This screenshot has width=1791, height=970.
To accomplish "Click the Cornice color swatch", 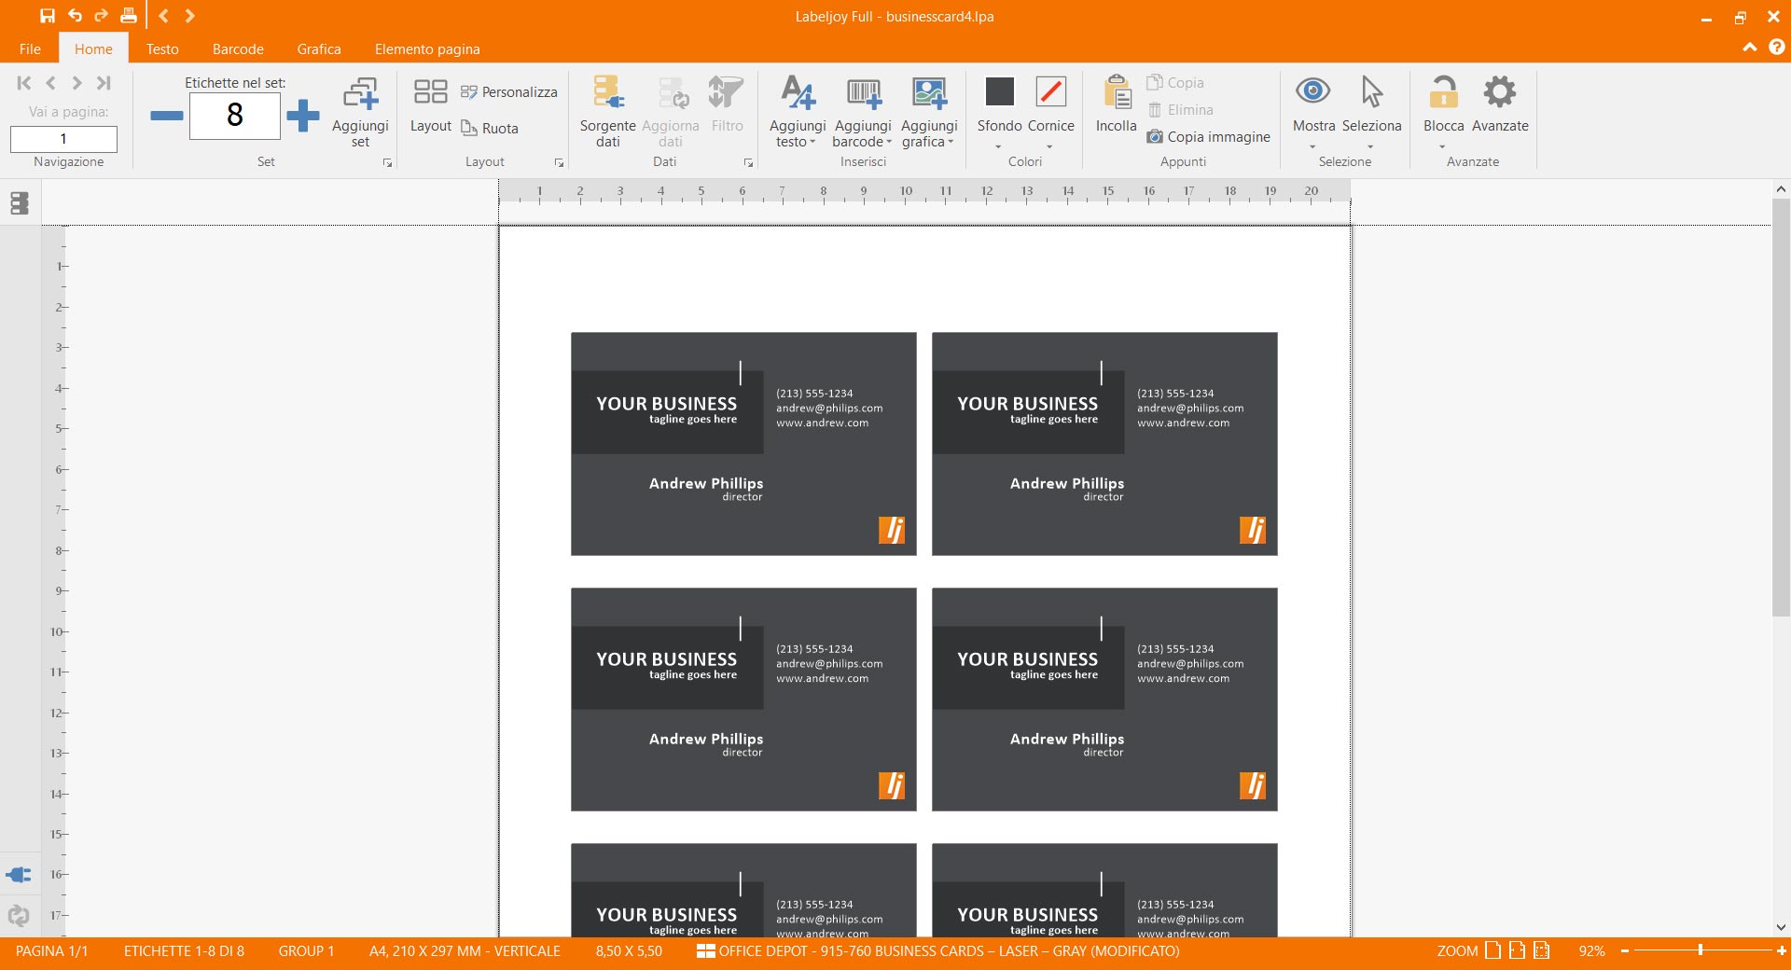I will point(1051,91).
